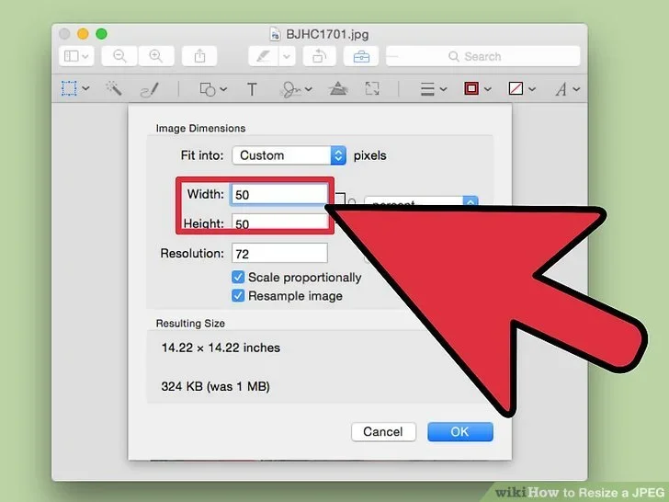The image size is (669, 502).
Task: Select the Text tool
Action: [252, 89]
